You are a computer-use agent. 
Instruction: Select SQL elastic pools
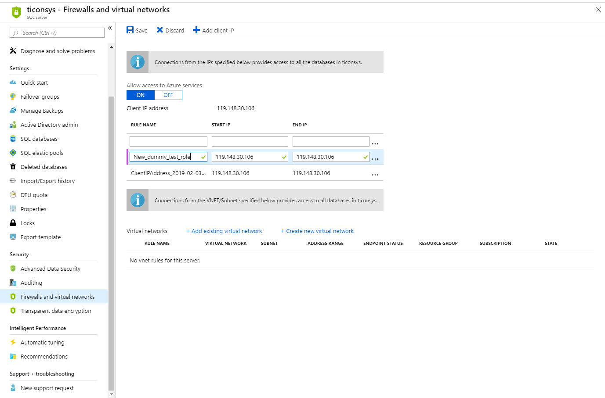coord(42,153)
